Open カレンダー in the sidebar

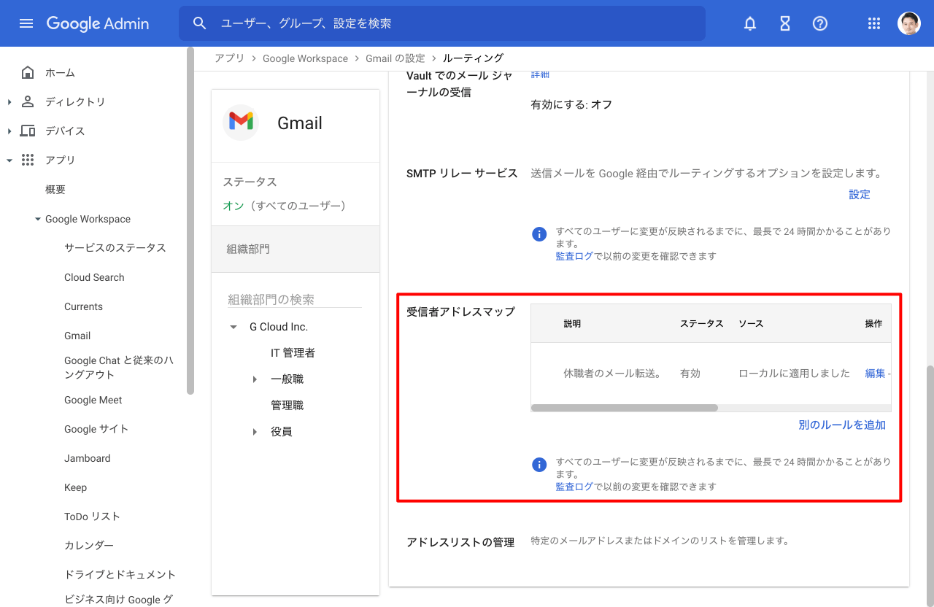click(89, 545)
